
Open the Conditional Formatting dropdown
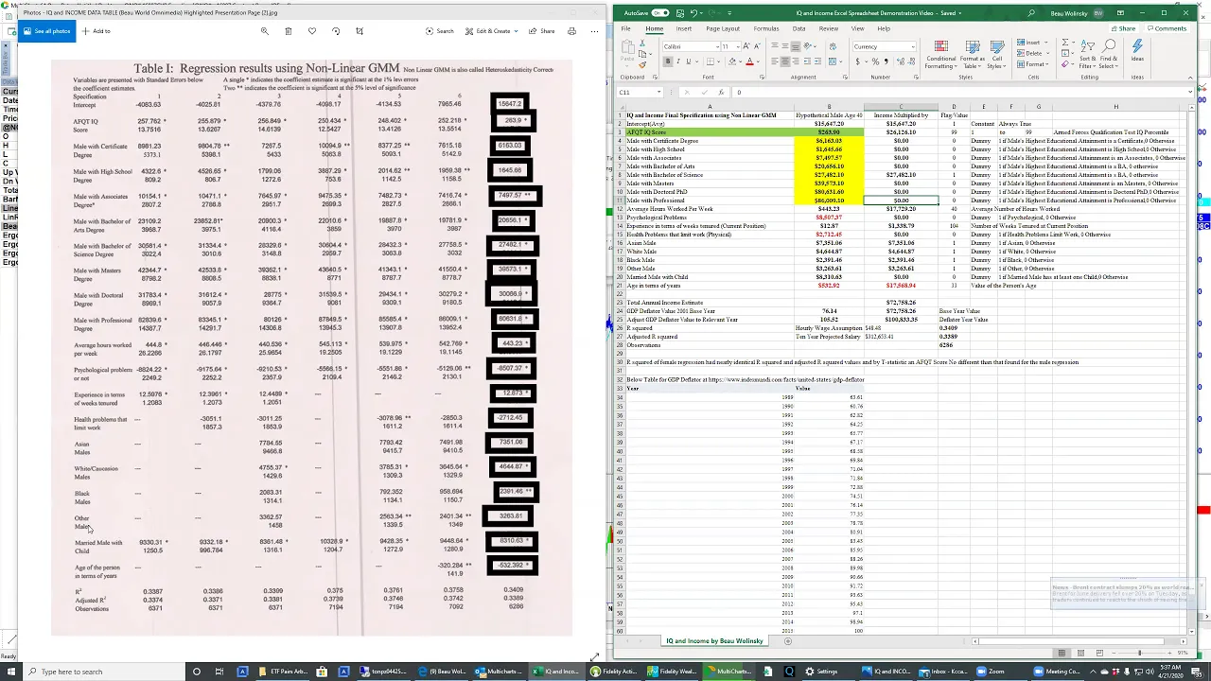click(940, 54)
